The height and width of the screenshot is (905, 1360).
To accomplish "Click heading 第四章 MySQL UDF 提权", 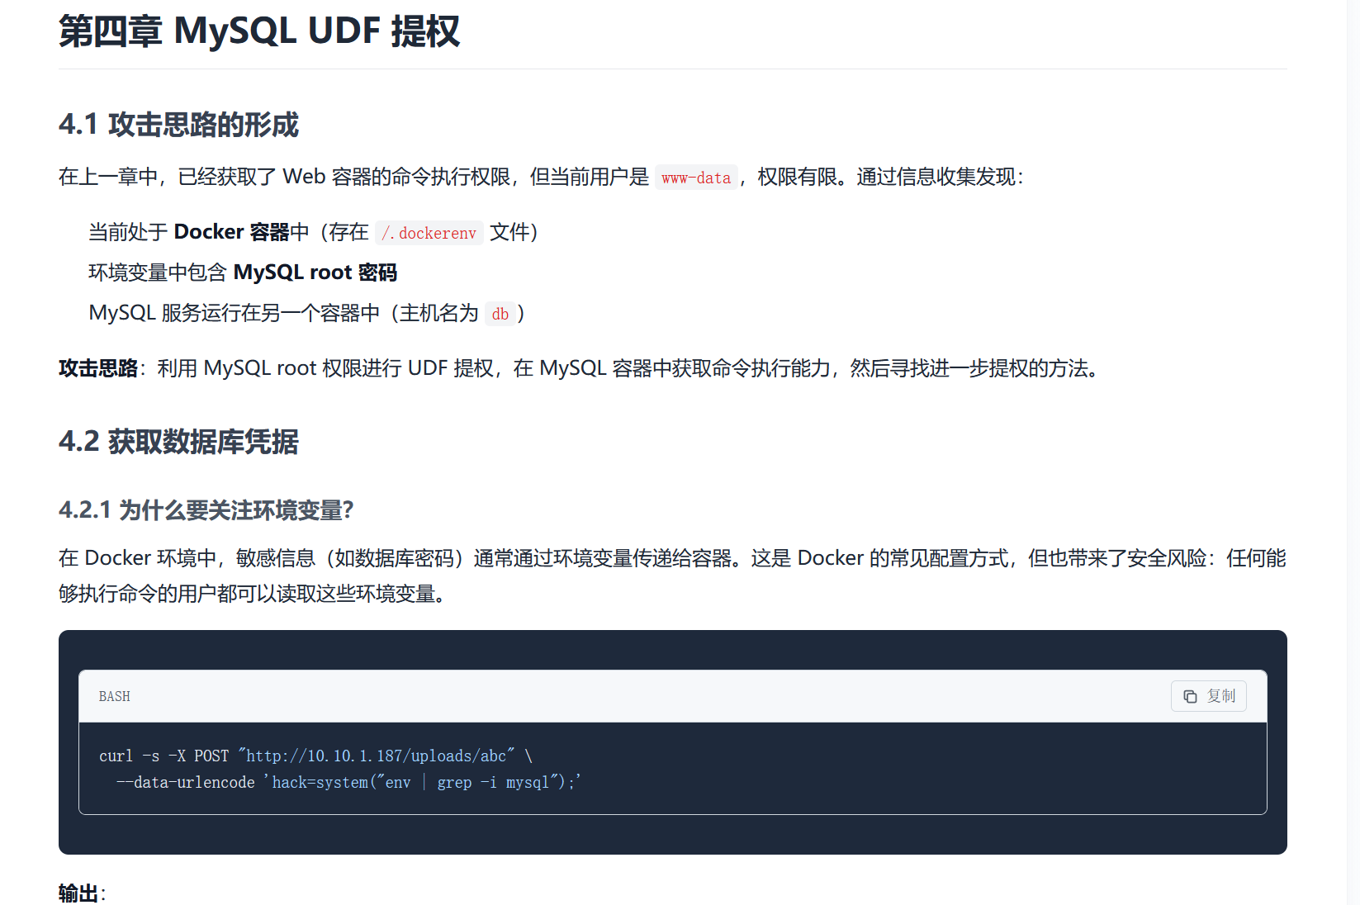I will point(259,31).
